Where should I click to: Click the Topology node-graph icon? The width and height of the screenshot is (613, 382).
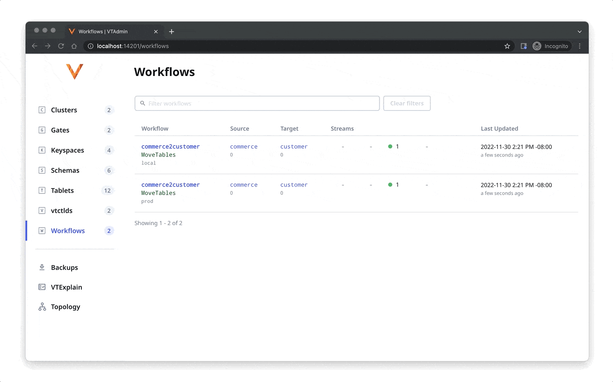[42, 306]
